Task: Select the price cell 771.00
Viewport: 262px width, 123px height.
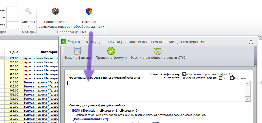Action: click(x=14, y=58)
